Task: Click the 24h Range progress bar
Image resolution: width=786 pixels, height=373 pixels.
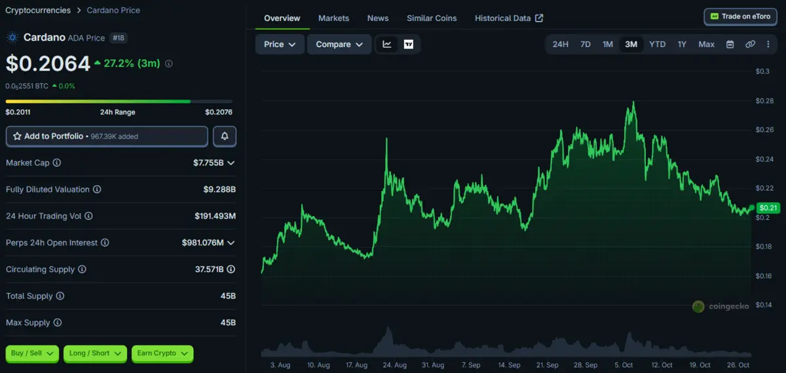Action: 119,101
